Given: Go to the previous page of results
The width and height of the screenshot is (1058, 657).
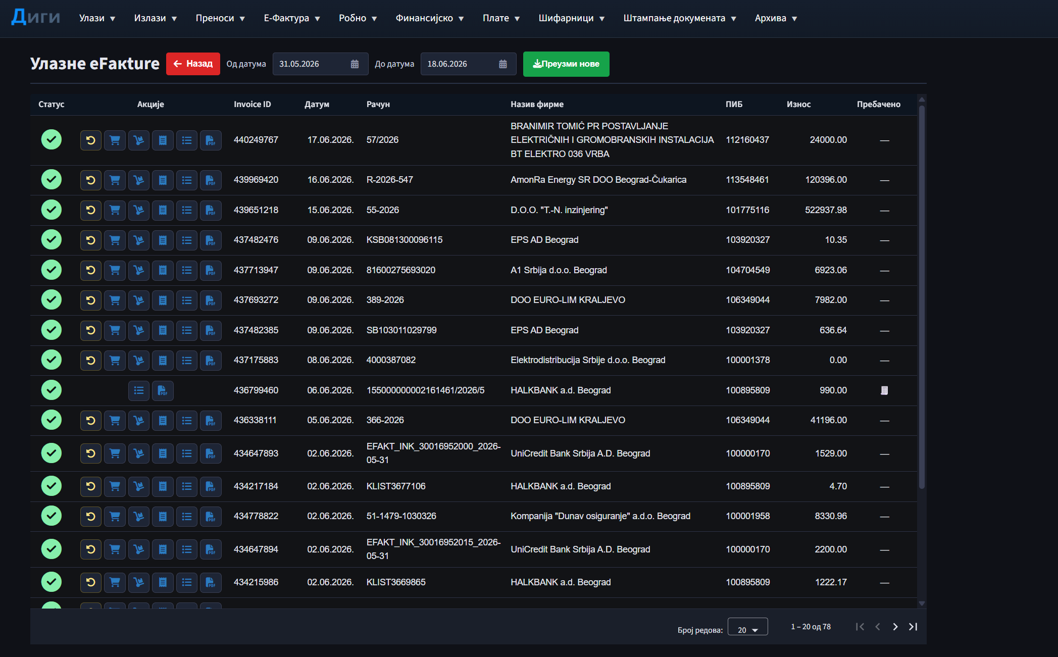Looking at the screenshot, I should [878, 627].
